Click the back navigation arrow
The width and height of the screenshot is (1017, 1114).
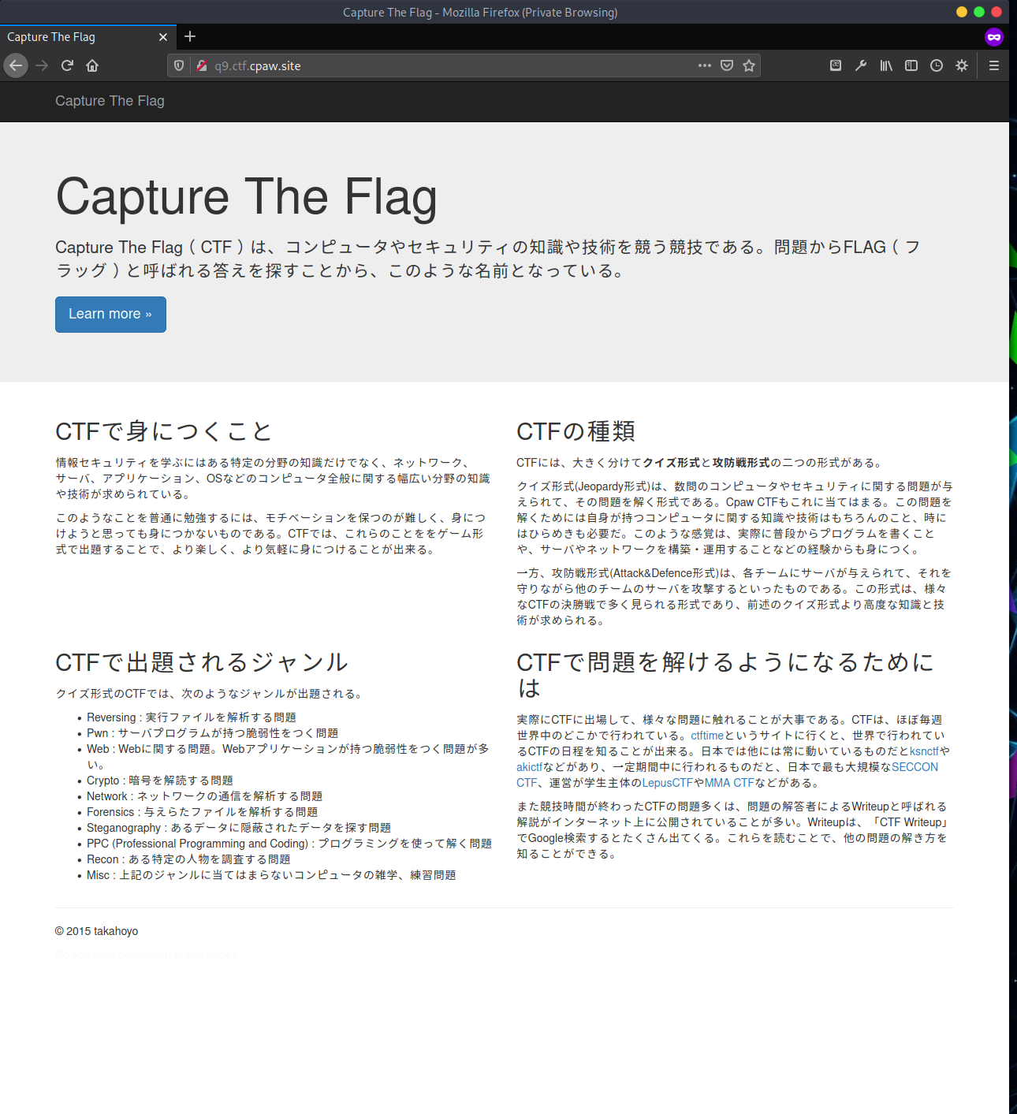[x=16, y=65]
